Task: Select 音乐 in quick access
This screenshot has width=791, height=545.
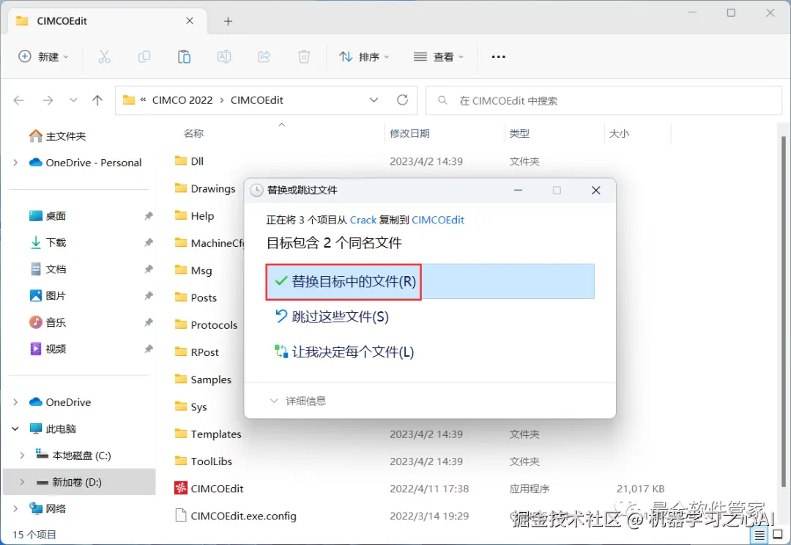Action: [48, 322]
